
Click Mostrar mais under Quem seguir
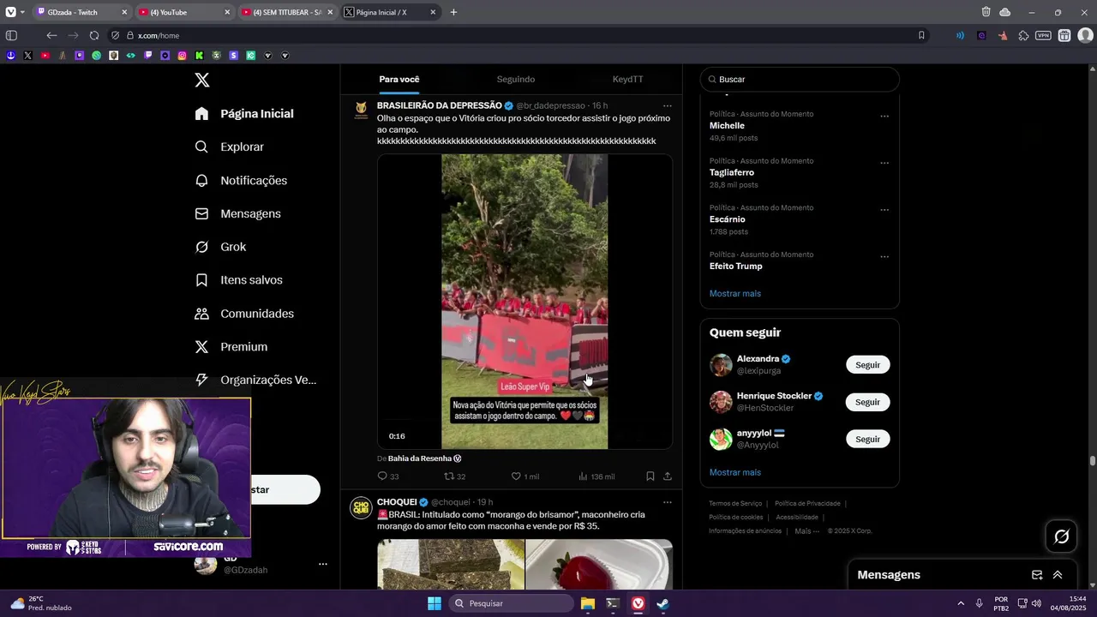(734, 472)
